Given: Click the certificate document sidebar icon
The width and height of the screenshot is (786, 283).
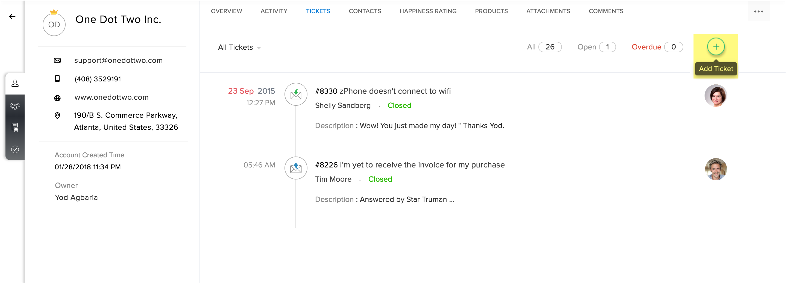Looking at the screenshot, I should pos(15,127).
